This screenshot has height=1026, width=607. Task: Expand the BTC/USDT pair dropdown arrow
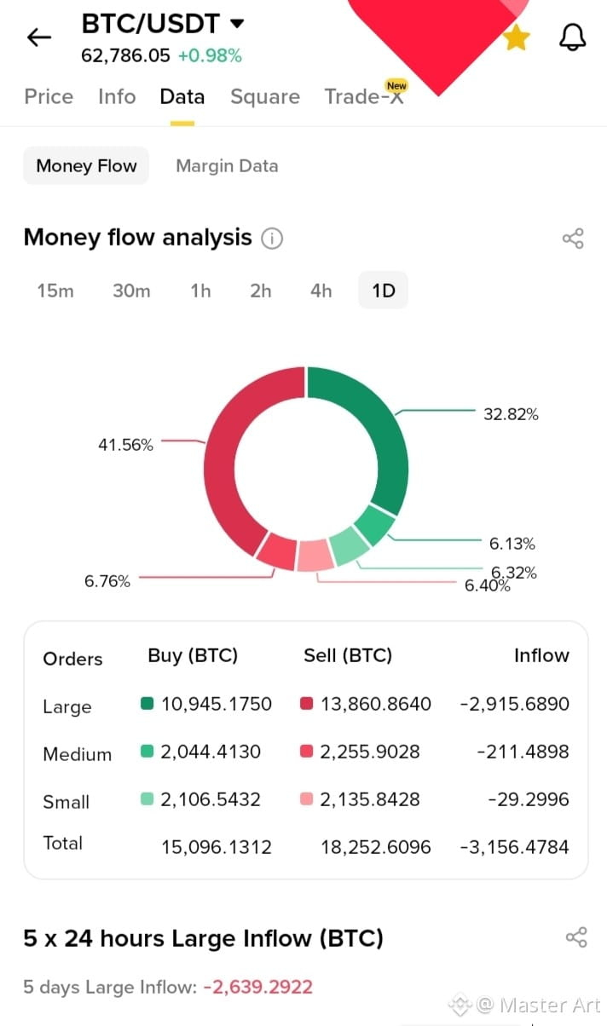[x=237, y=23]
